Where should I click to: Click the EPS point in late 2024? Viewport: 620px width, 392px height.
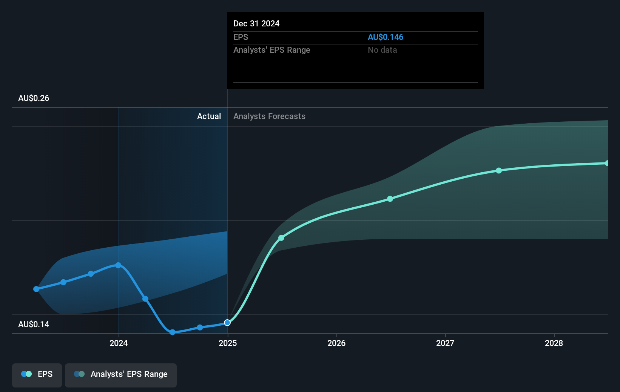(200, 327)
